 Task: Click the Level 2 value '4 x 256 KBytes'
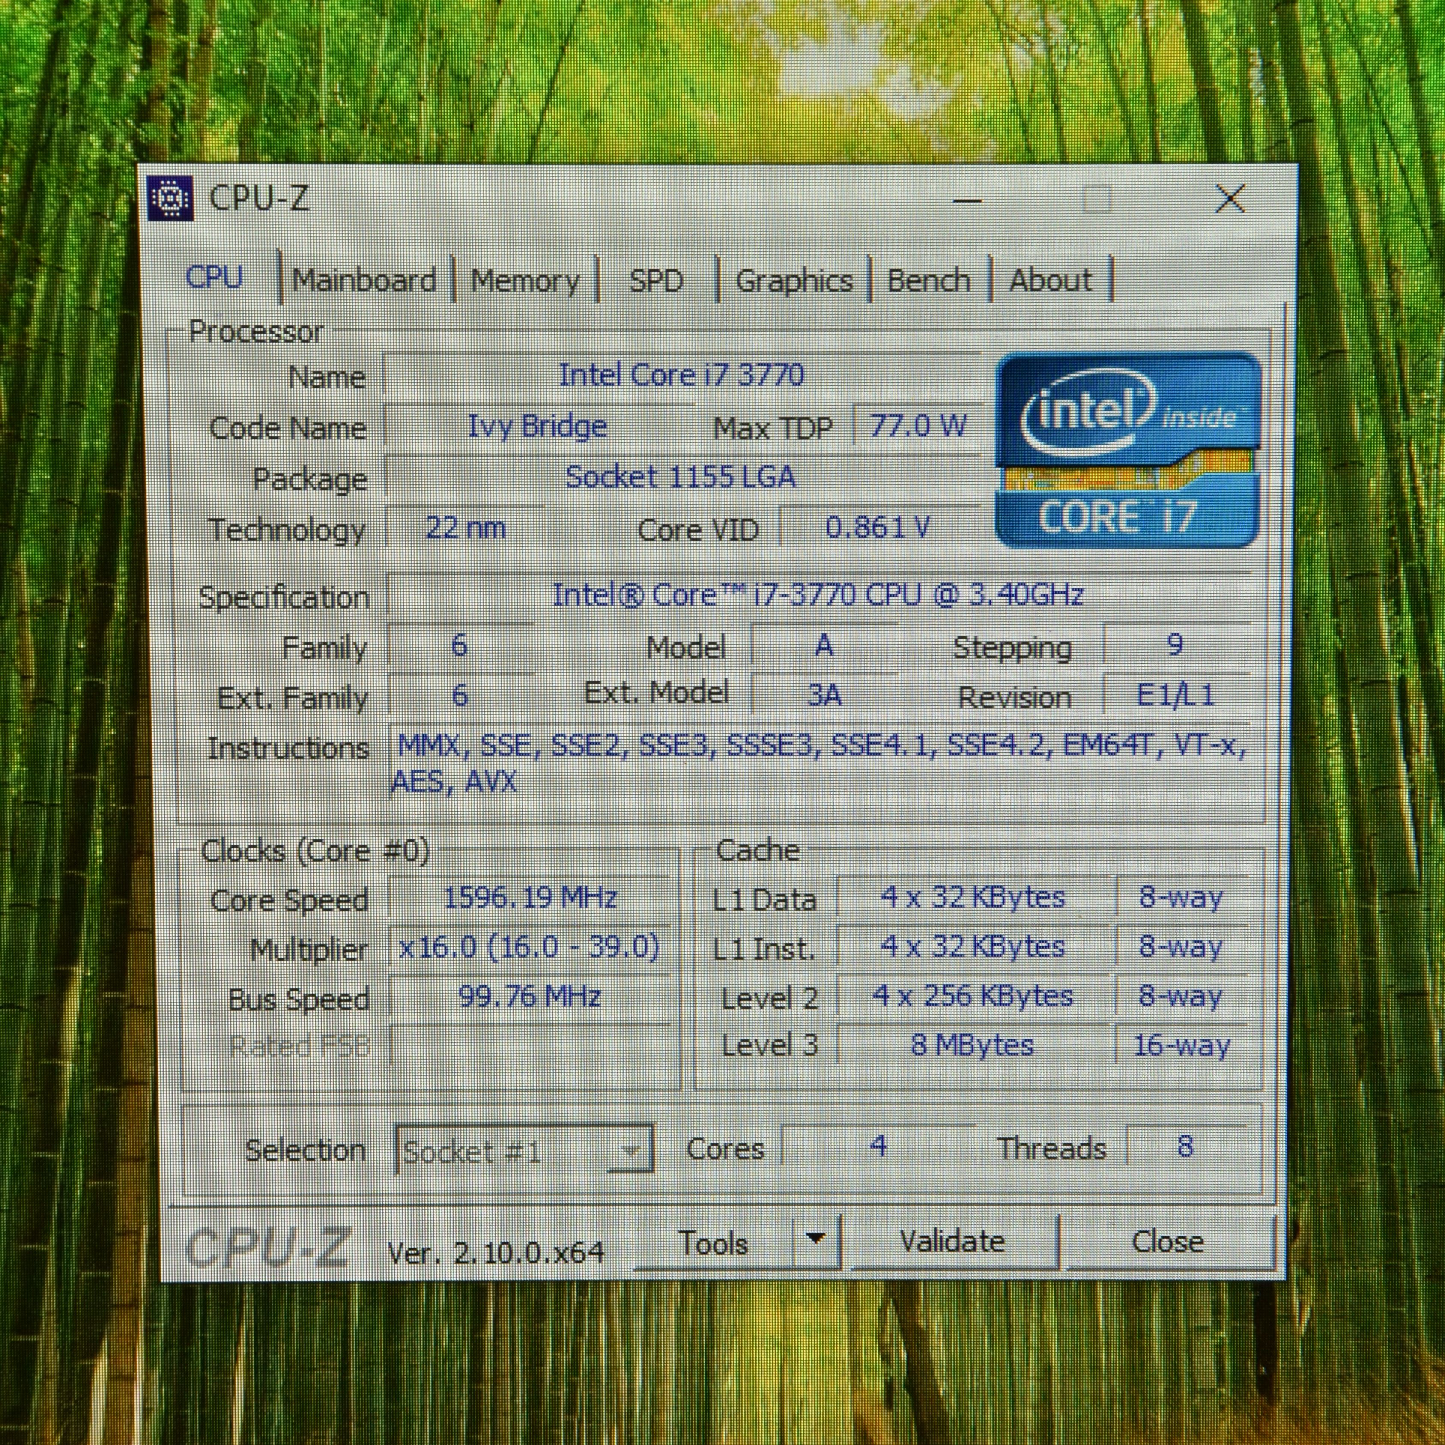[972, 995]
